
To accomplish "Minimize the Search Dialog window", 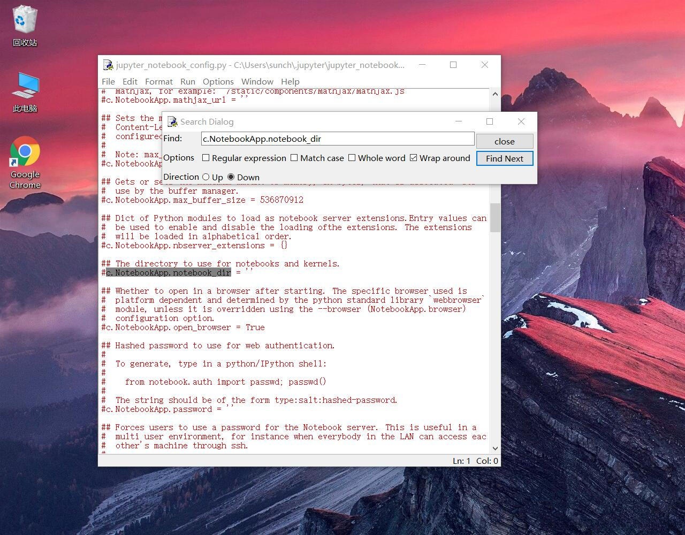I will point(459,121).
